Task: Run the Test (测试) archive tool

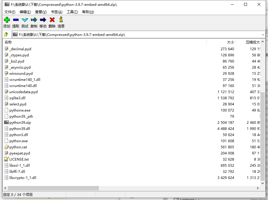Action: point(25,20)
